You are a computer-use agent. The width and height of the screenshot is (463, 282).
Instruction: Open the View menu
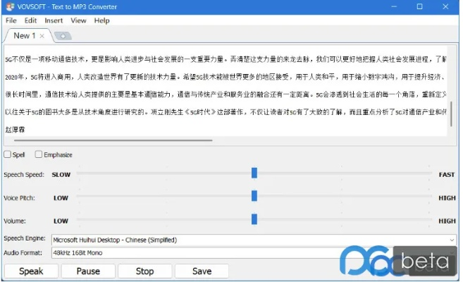tap(78, 20)
